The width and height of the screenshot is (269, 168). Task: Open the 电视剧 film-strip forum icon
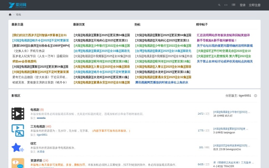click(18, 113)
